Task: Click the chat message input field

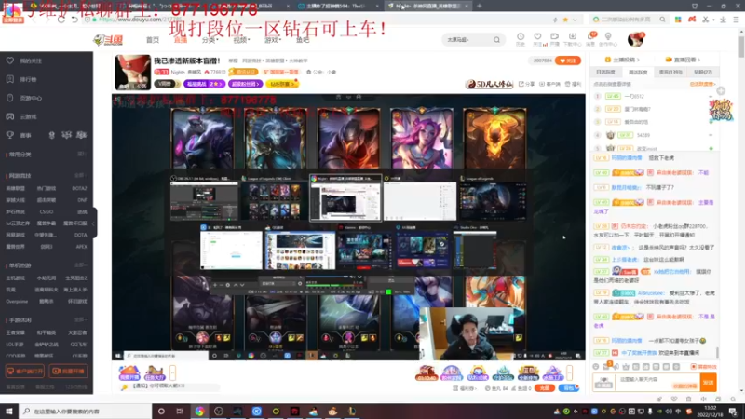Action: pyautogui.click(x=658, y=382)
